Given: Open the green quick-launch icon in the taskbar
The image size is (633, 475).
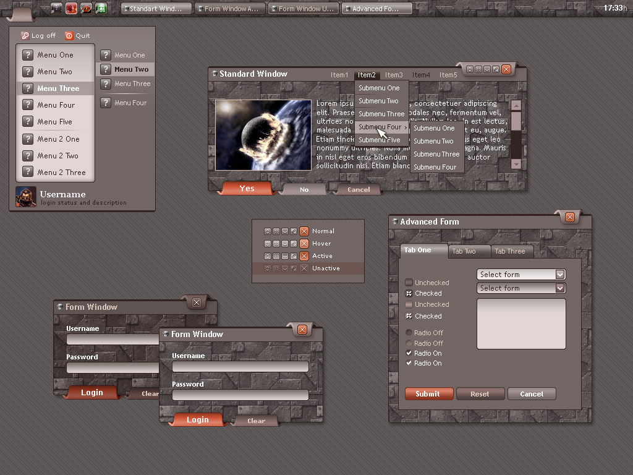Looking at the screenshot, I should (x=101, y=9).
